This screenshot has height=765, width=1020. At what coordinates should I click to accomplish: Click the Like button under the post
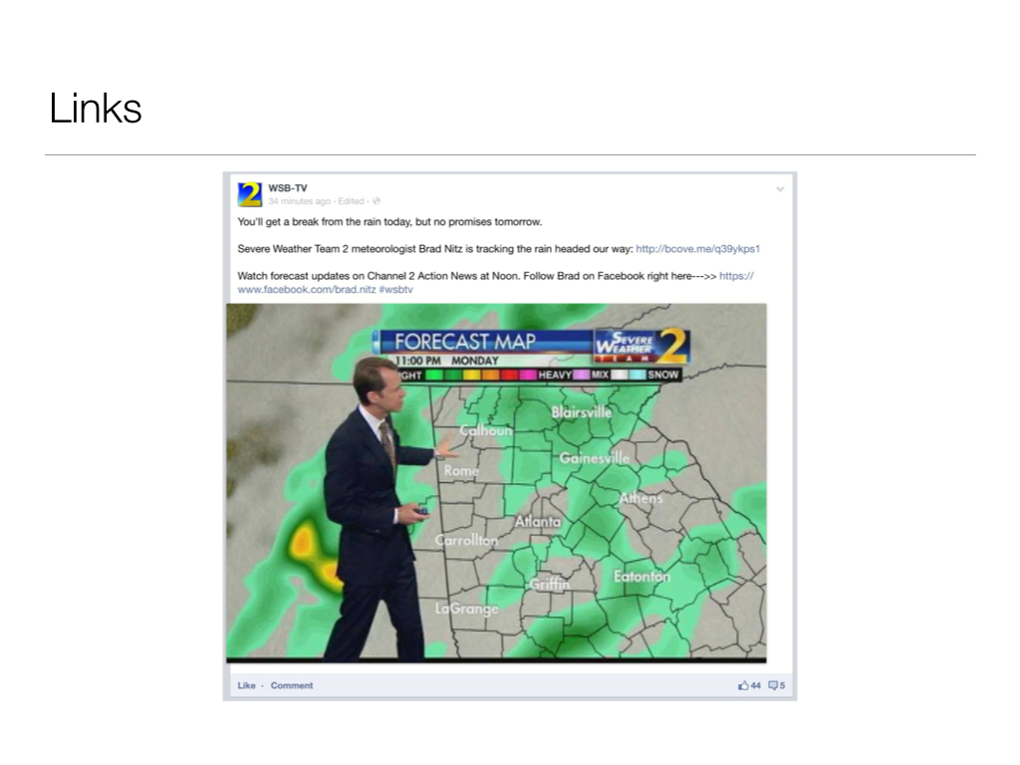247,685
